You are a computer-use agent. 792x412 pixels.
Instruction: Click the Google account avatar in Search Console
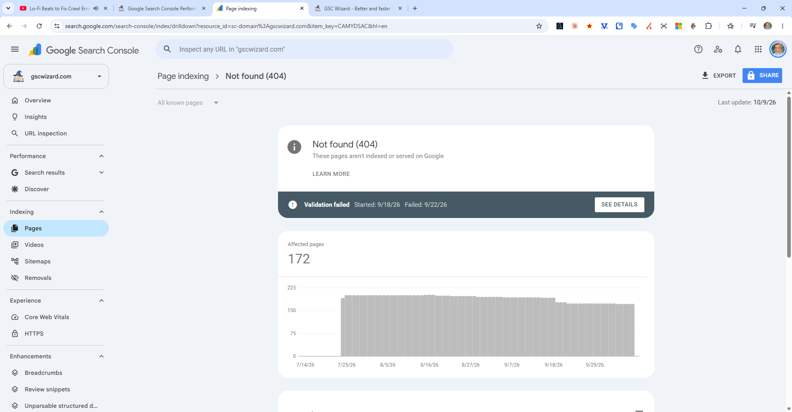click(x=778, y=50)
